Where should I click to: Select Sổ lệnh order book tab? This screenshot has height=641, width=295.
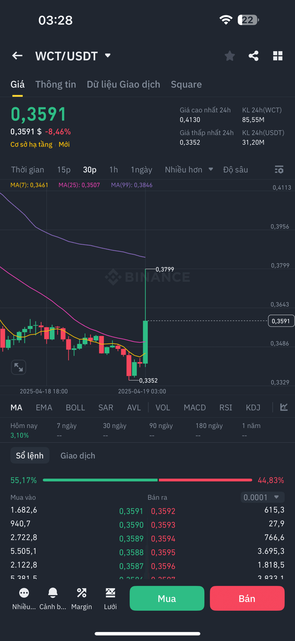[x=30, y=455]
